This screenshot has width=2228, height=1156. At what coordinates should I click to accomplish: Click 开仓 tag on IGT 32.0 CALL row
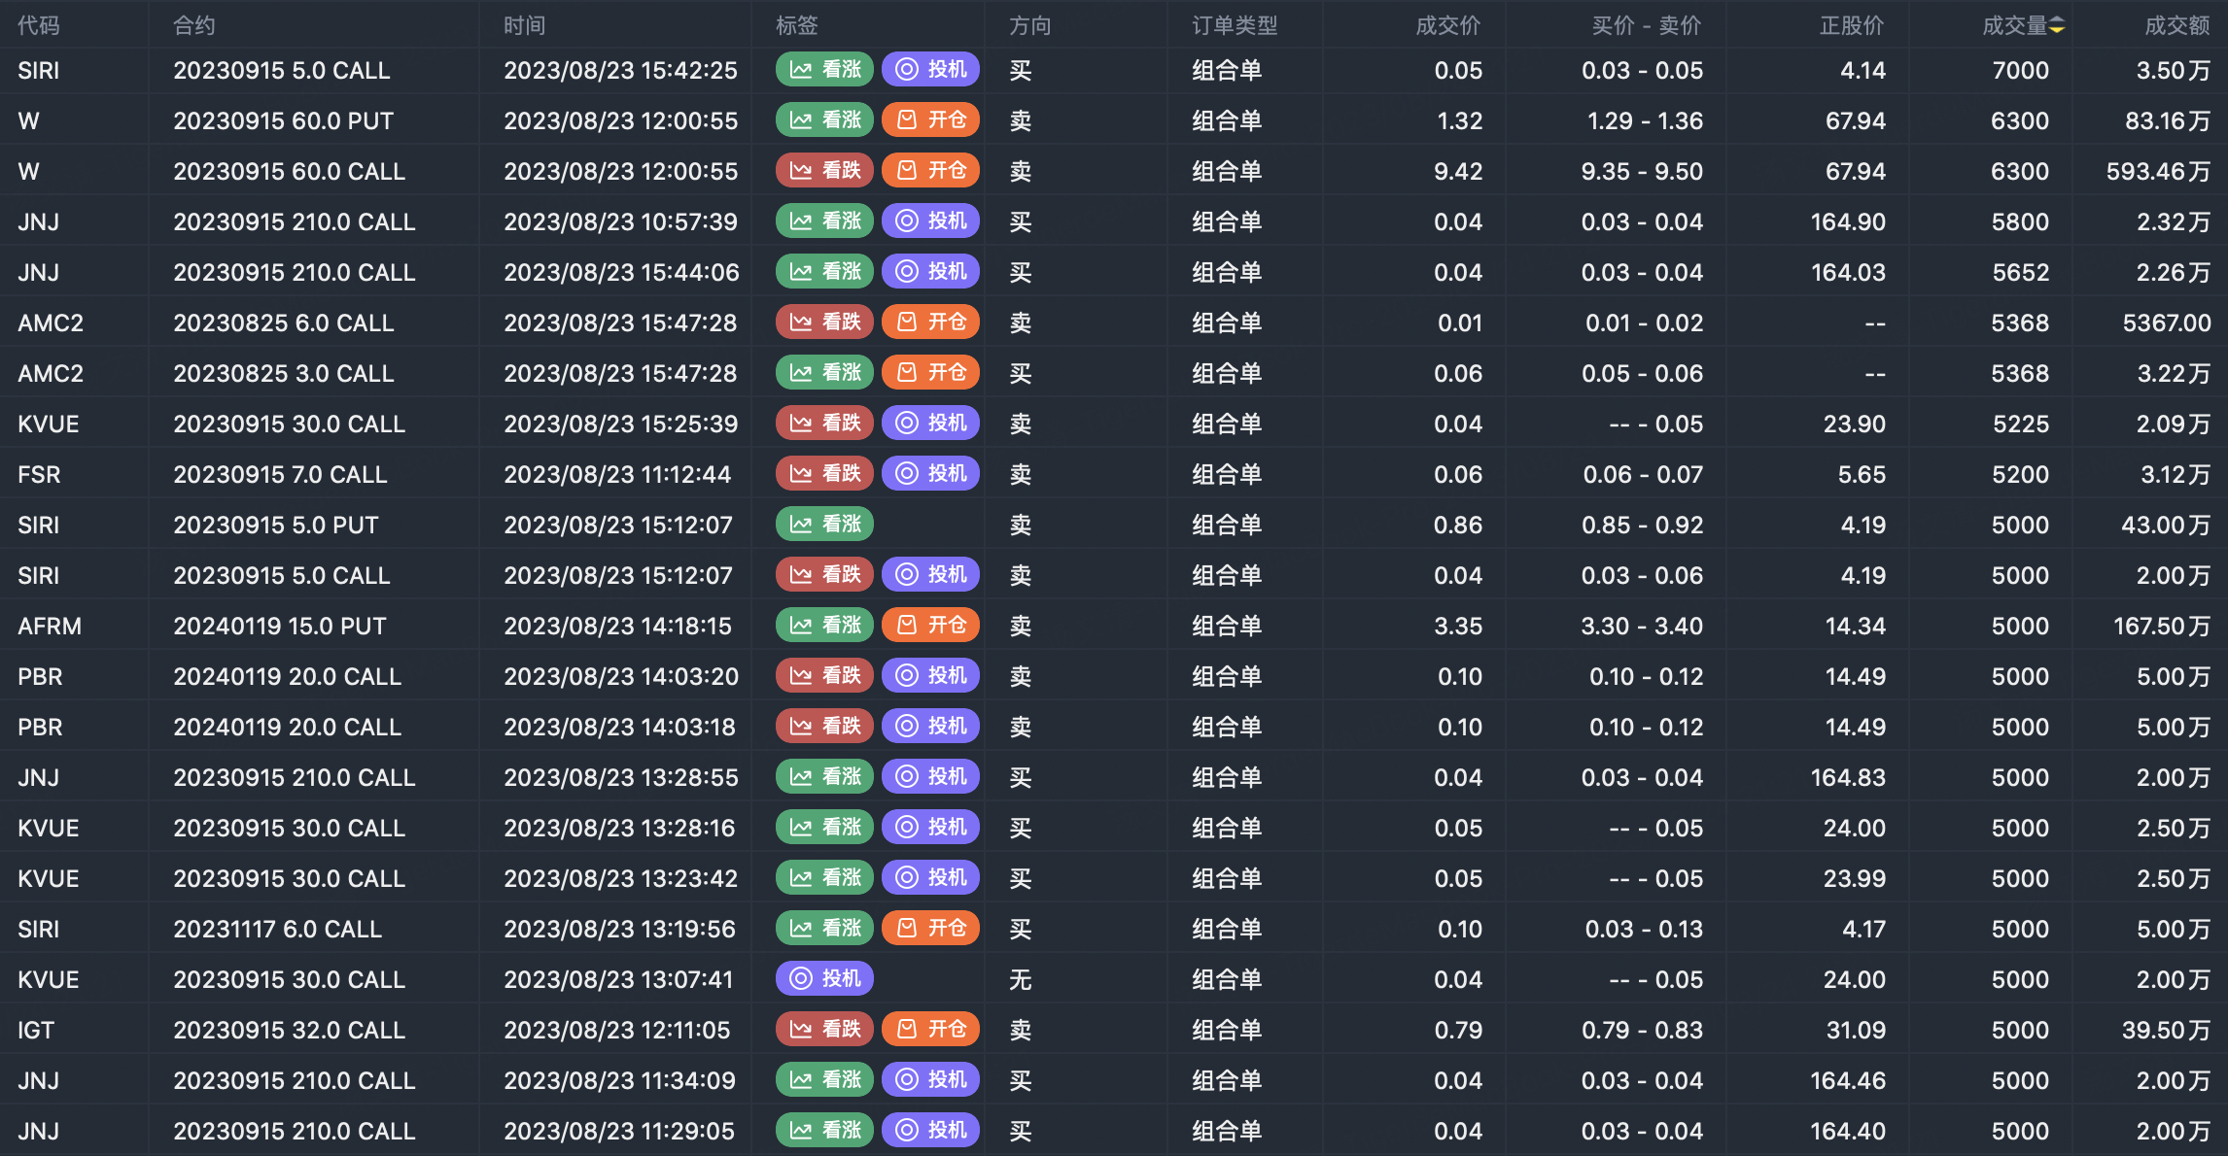tap(930, 1030)
